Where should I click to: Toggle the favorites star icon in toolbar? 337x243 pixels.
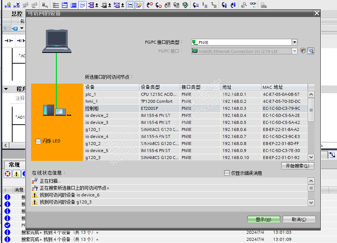click(139, 5)
